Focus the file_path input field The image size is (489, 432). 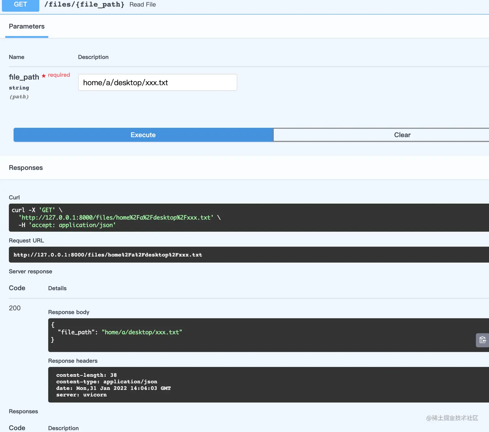tap(158, 83)
